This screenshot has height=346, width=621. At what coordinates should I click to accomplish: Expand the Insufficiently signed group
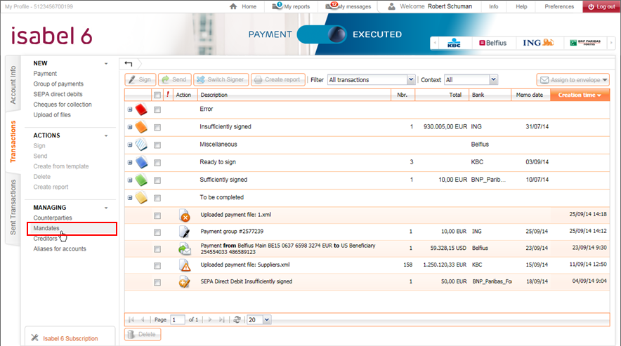(x=130, y=127)
